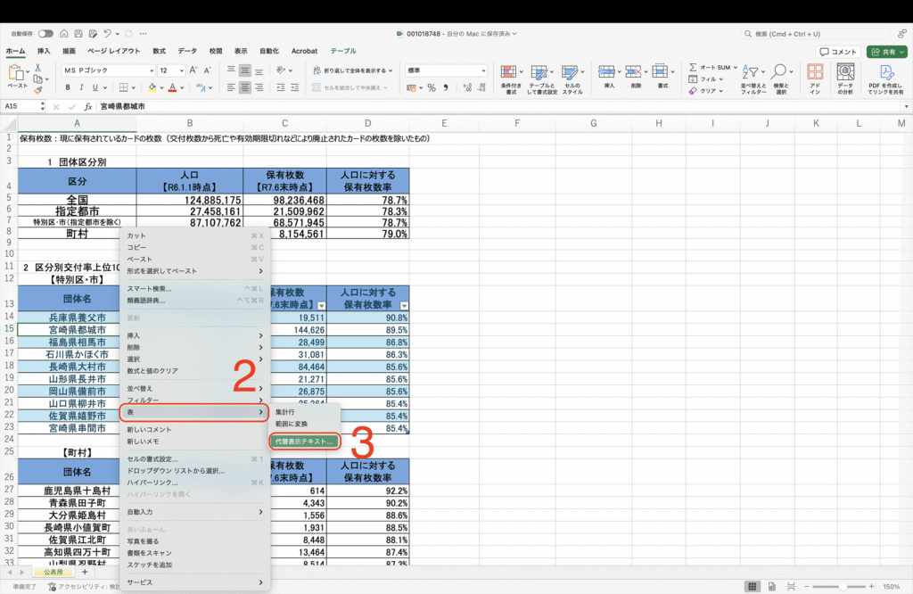This screenshot has height=594, width=913.
Task: Select 代替表示テキスト... in the submenu
Action: [304, 441]
